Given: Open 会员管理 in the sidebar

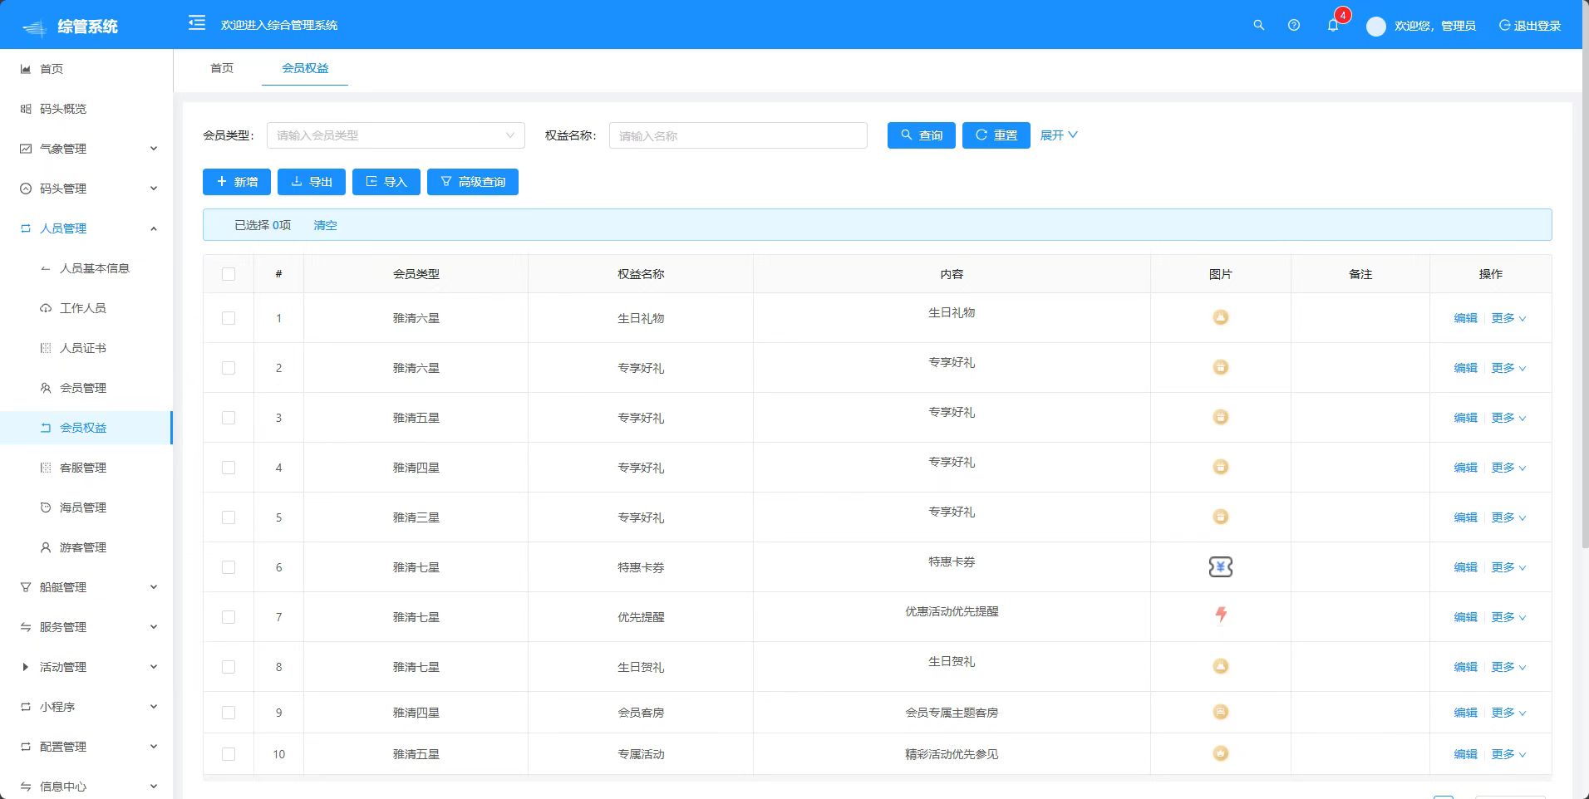Looking at the screenshot, I should (x=83, y=388).
